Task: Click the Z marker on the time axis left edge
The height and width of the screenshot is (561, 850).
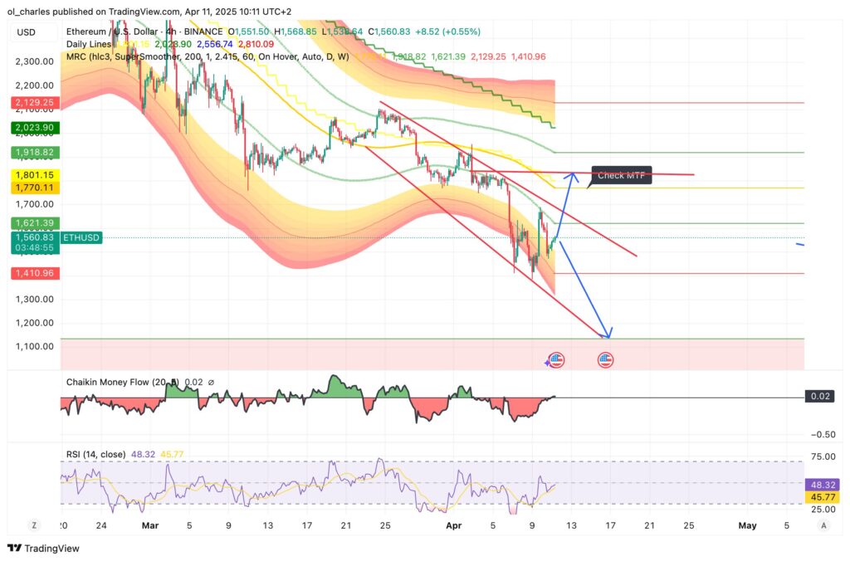Action: point(34,525)
